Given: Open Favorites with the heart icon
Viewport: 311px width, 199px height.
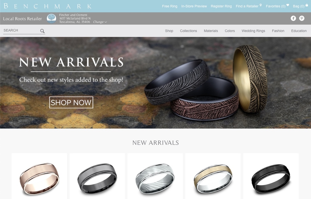Looking at the screenshot, I should coord(277,6).
